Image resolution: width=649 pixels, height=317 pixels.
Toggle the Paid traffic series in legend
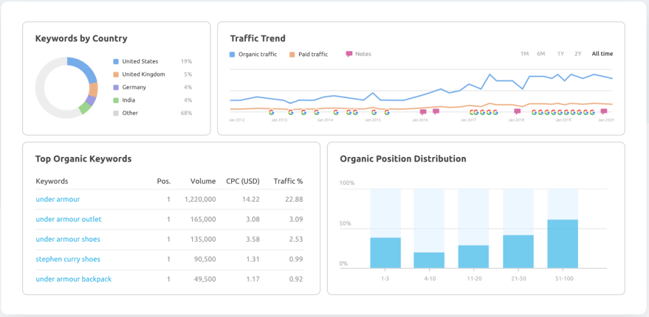(309, 54)
